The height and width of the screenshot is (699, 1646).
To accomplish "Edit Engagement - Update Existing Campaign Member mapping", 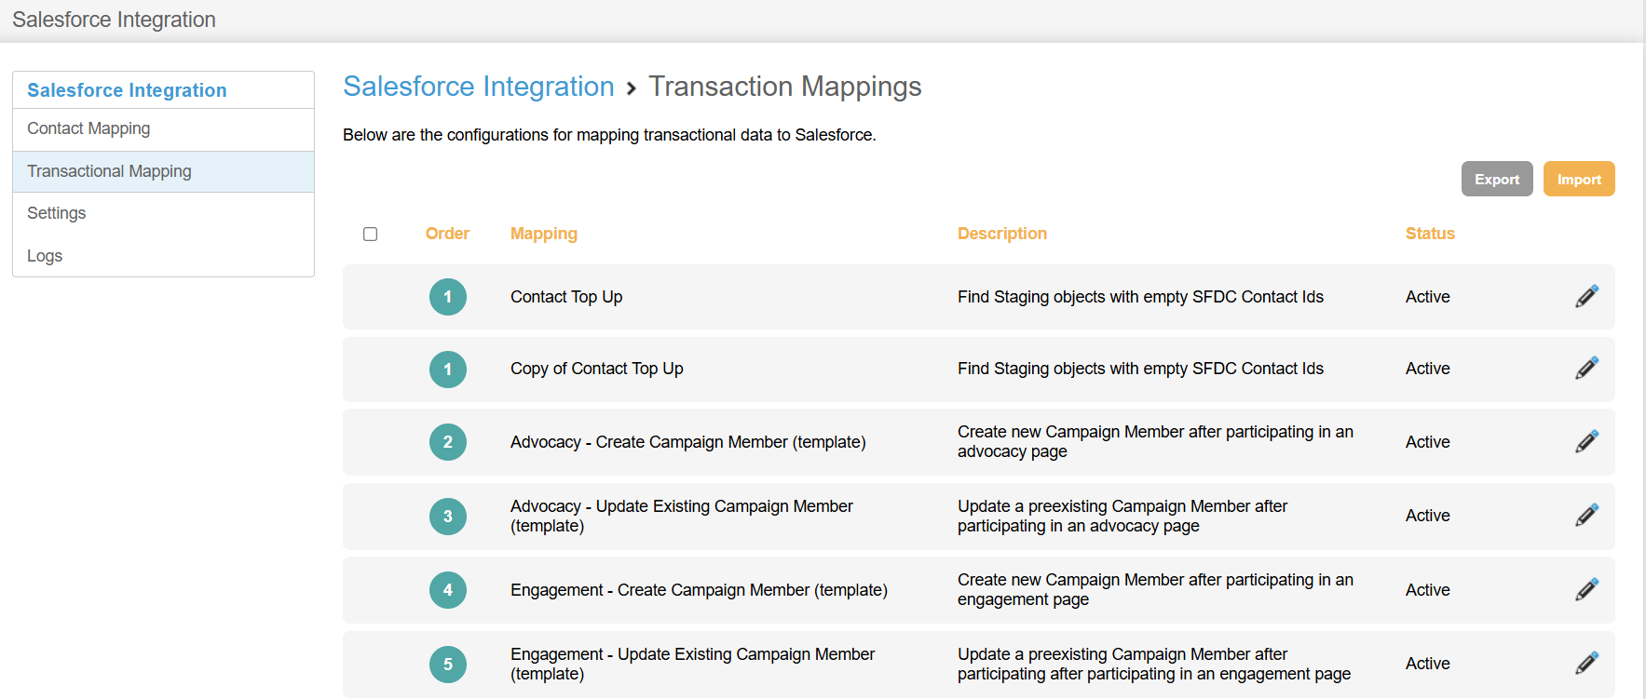I will tap(1586, 664).
